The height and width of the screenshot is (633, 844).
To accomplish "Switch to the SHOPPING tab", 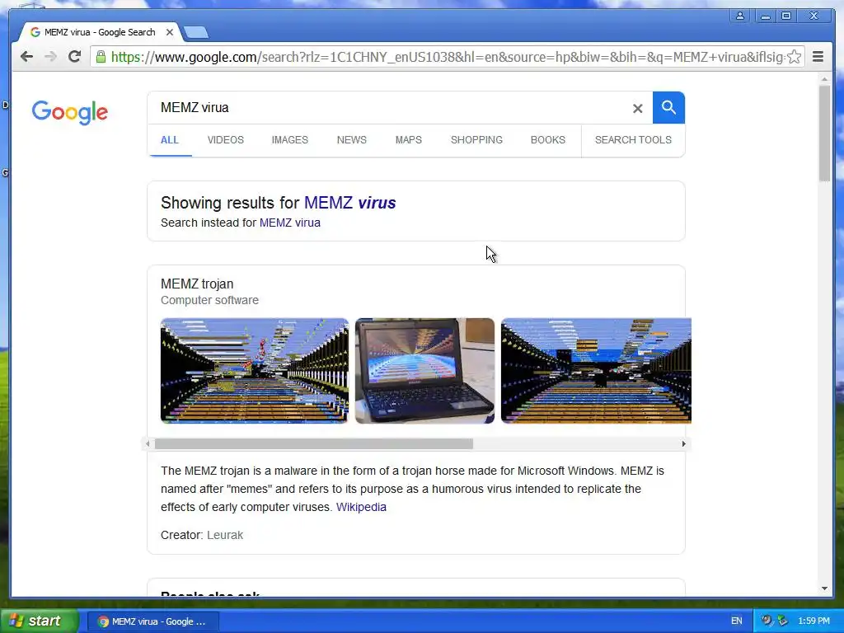I will 476,140.
